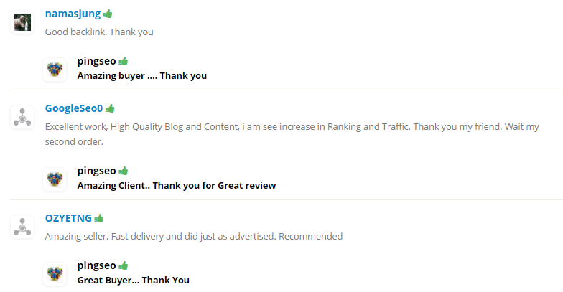Click thumbs-up next to pingseo's 'Great Buyer' reply
Screen dimensions: 563x292
[124, 265]
